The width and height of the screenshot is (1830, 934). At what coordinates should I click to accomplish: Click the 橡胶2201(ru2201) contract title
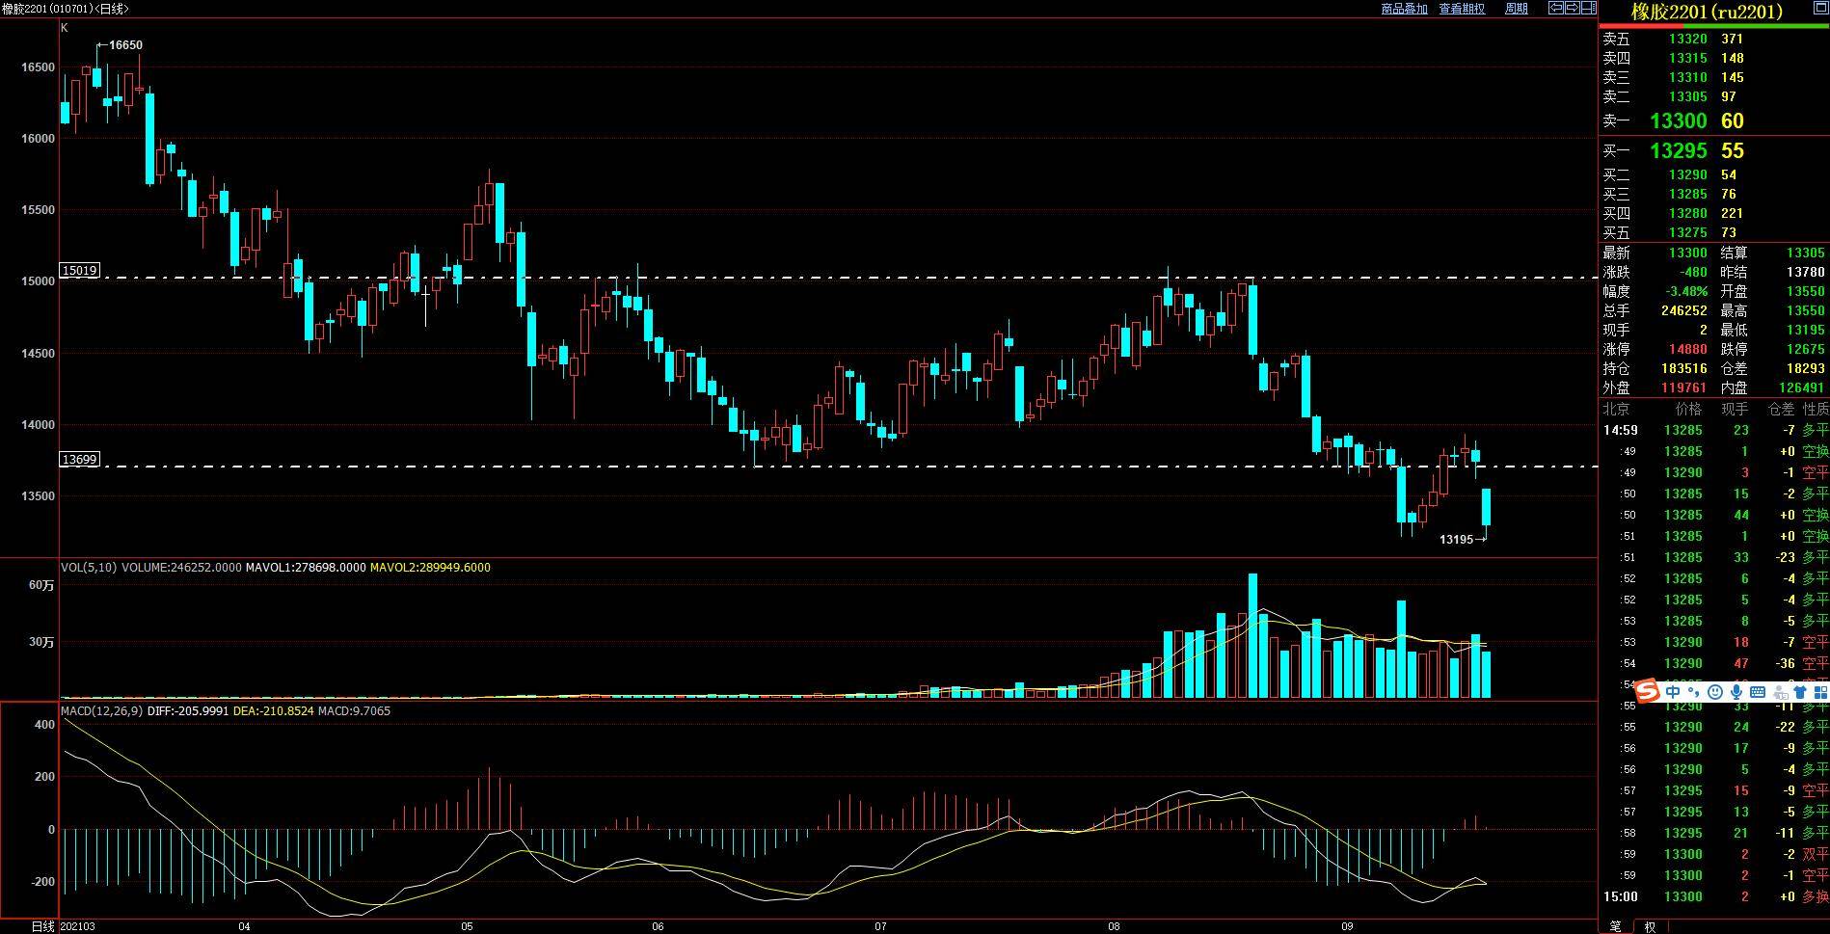click(1706, 12)
